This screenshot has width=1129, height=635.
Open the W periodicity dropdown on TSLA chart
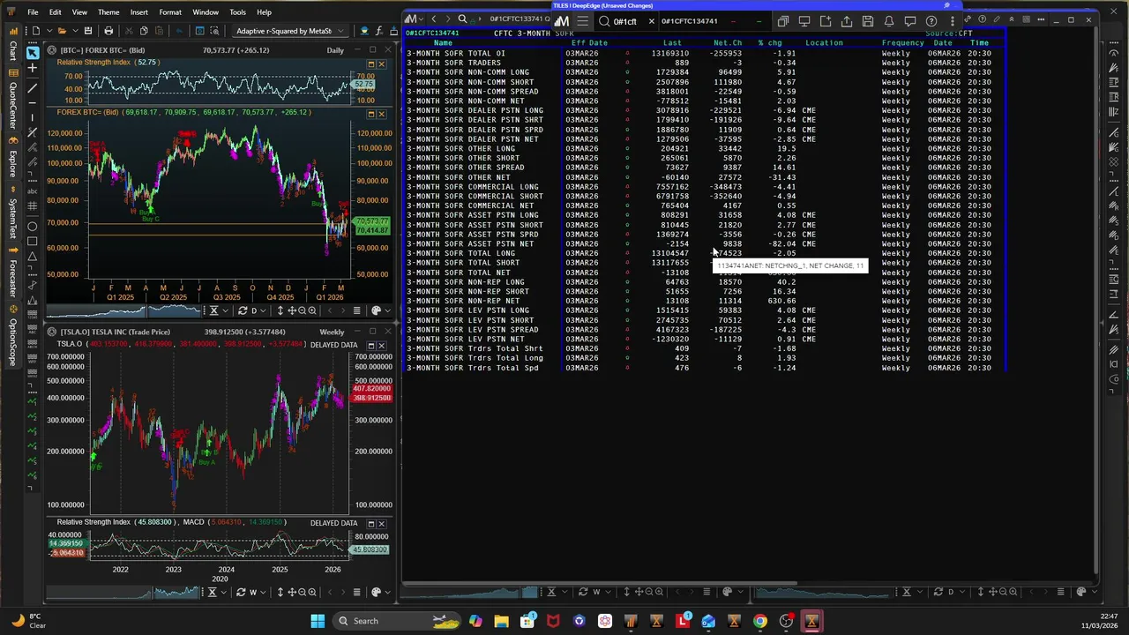(x=263, y=592)
